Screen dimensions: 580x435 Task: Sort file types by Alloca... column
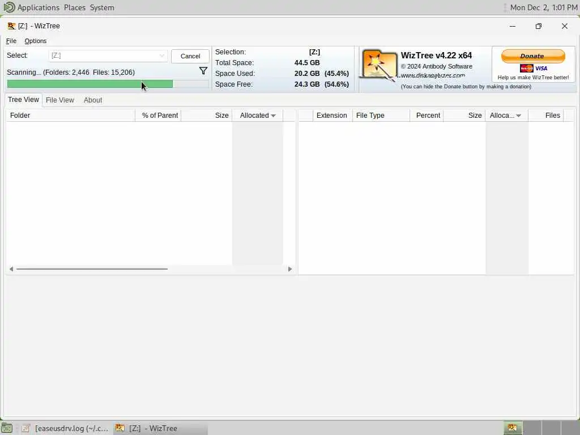[x=506, y=116]
